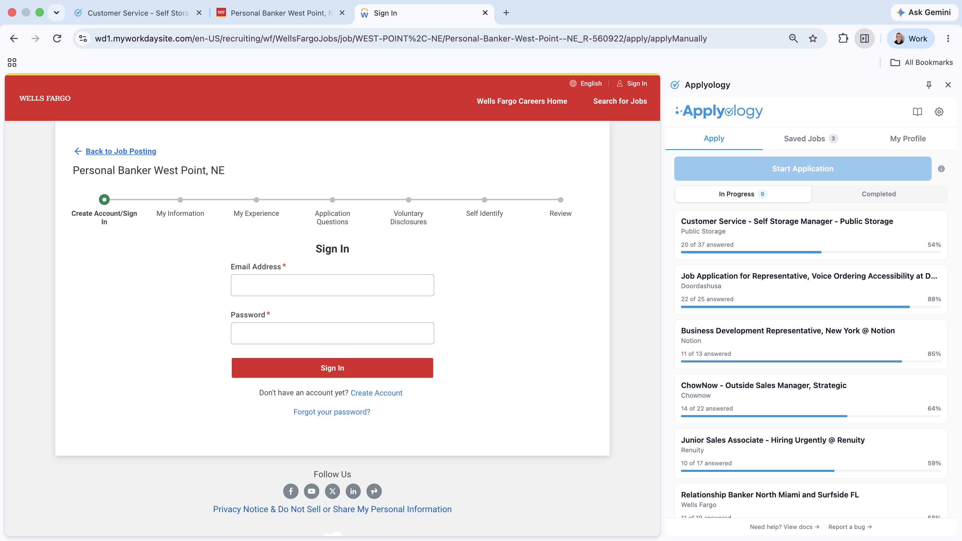Switch to the My Profile tab
Image resolution: width=962 pixels, height=541 pixels.
click(908, 139)
